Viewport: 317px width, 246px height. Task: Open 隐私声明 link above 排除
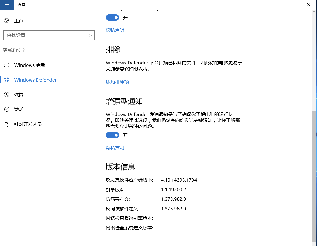pyautogui.click(x=115, y=30)
